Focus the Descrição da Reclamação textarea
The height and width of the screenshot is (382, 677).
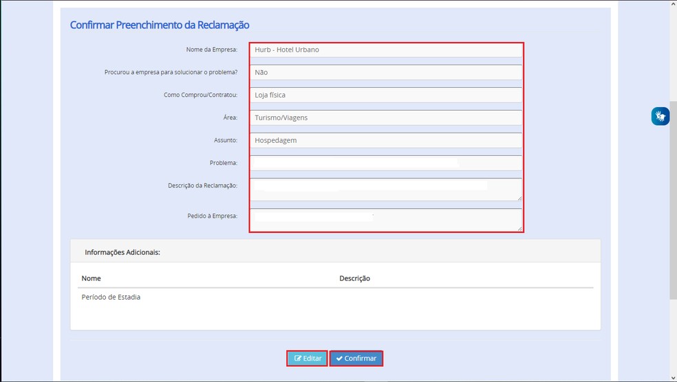(x=386, y=190)
